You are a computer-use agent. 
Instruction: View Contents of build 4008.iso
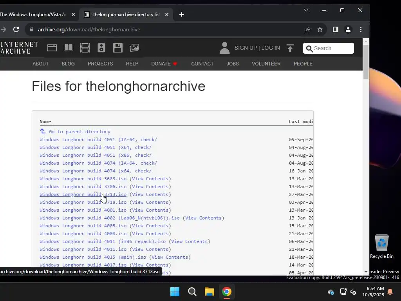[150, 234]
